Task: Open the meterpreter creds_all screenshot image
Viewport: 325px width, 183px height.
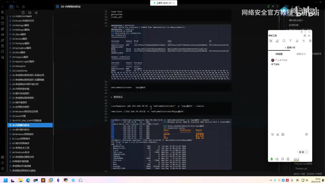Action: click(x=171, y=52)
